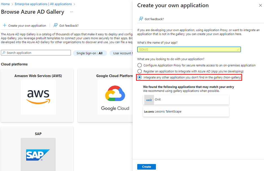Click the feedback icon in the gallery toolbar
The height and width of the screenshot is (171, 264).
[56, 26]
